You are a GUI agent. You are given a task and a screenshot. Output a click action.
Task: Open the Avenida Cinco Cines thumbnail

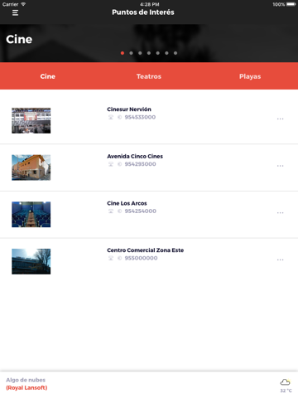pyautogui.click(x=31, y=167)
